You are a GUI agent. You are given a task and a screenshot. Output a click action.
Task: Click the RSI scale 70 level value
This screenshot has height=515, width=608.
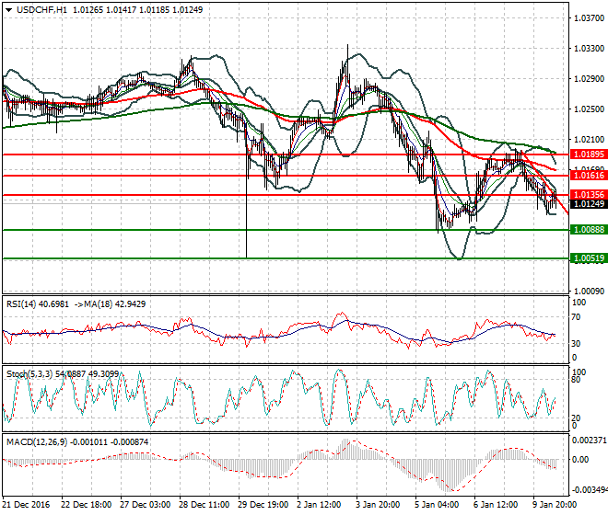[576, 317]
